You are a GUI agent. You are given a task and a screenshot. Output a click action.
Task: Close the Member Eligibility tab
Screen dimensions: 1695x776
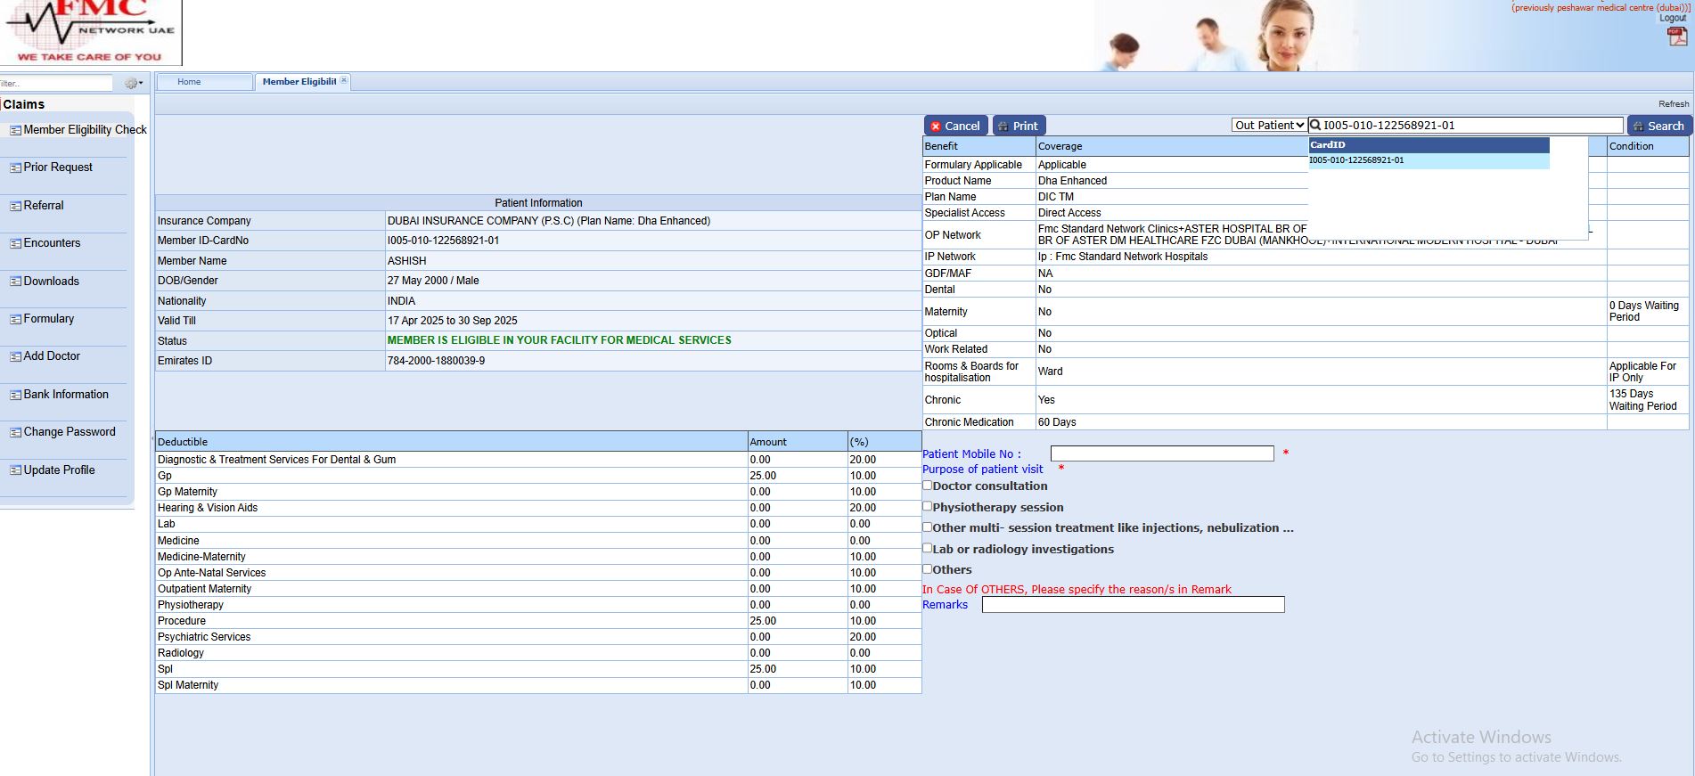point(344,81)
